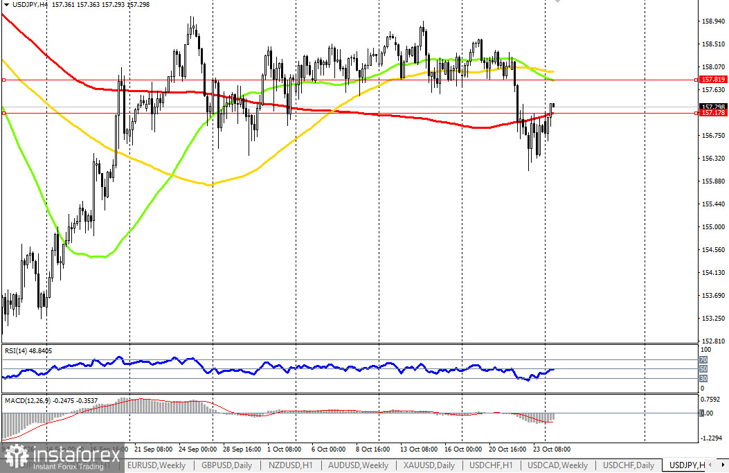This screenshot has height=473, width=729.
Task: Click the RSI(14) 48.8405 indicator label
Action: click(x=28, y=350)
